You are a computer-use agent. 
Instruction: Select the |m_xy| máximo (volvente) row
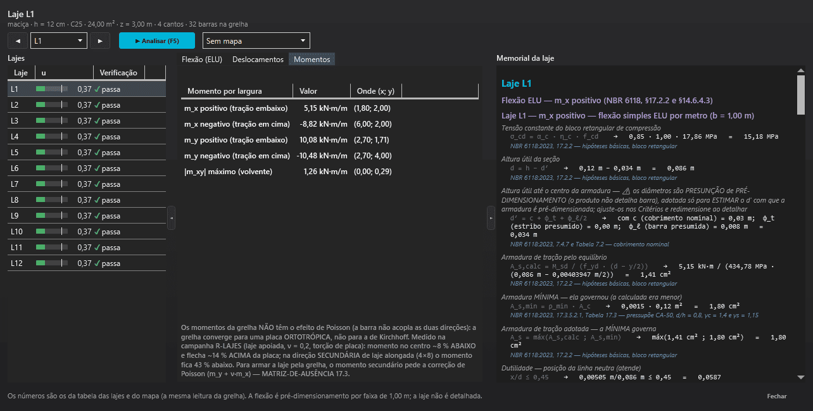[329, 172]
